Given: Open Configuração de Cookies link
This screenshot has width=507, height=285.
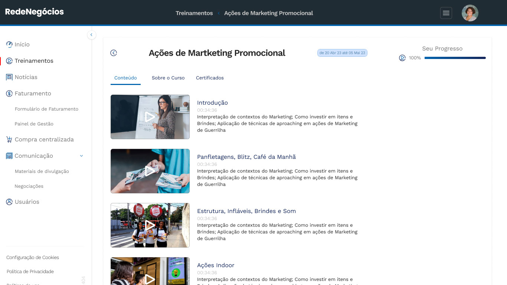Looking at the screenshot, I should click(33, 258).
